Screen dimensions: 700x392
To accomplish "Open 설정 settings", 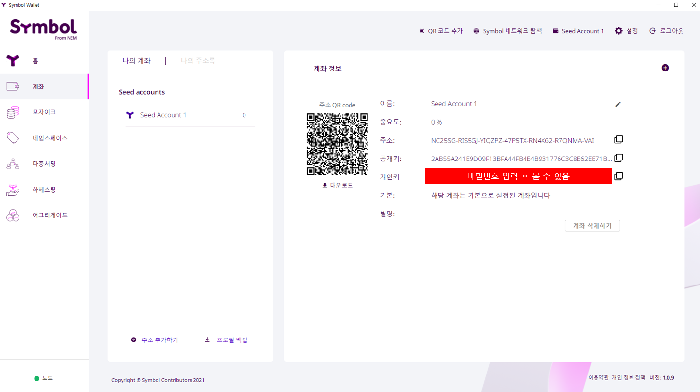I will pyautogui.click(x=626, y=31).
